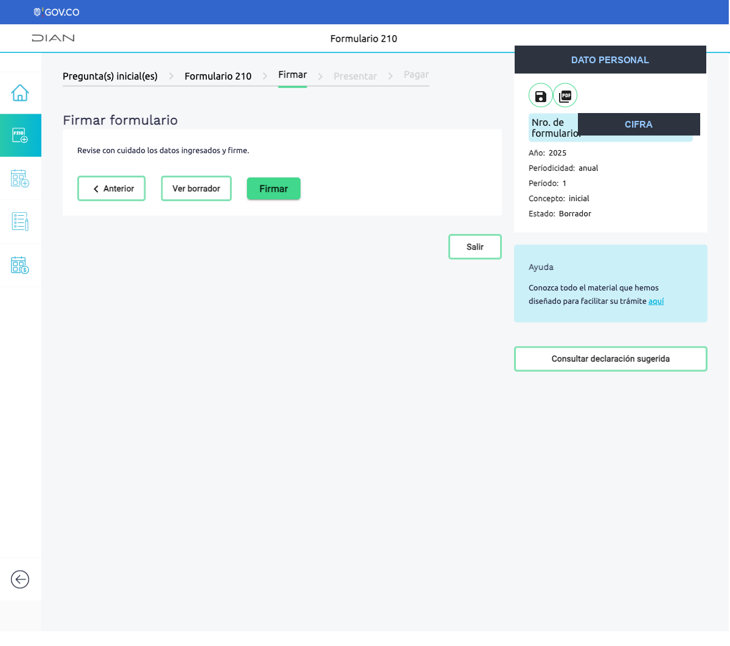Viewport: 730px width, 646px height.
Task: Select the Pagar step
Action: [416, 75]
